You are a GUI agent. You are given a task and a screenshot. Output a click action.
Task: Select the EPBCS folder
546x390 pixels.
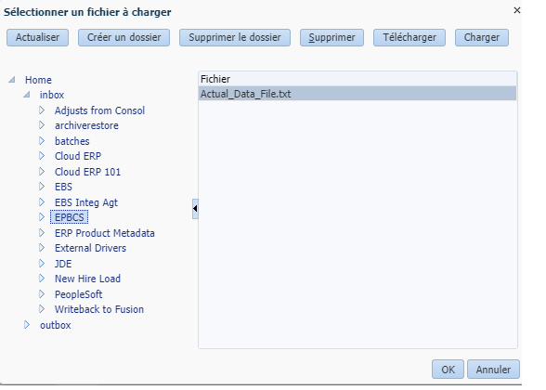[x=70, y=217]
